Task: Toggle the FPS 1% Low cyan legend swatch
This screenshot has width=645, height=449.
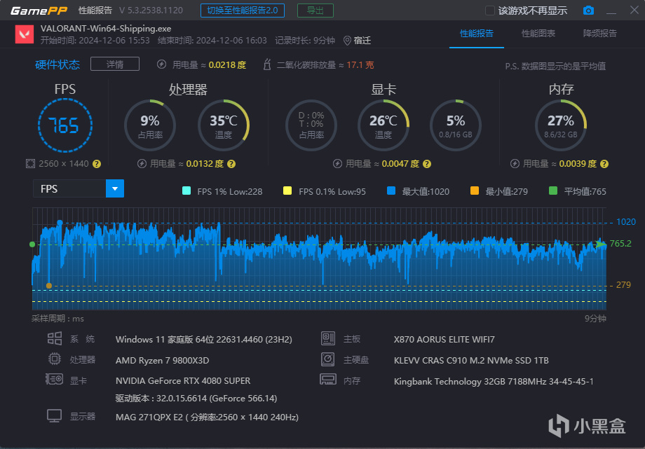Action: coord(186,191)
